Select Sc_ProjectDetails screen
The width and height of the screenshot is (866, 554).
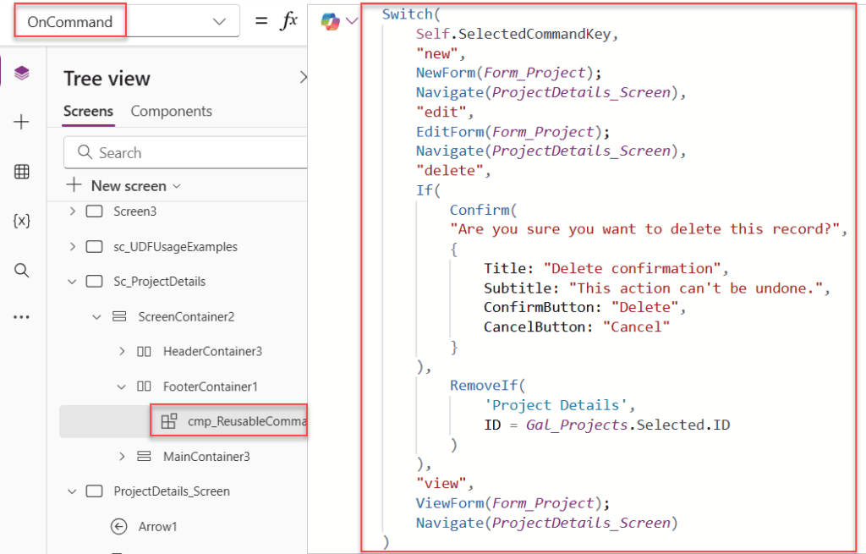(x=159, y=281)
